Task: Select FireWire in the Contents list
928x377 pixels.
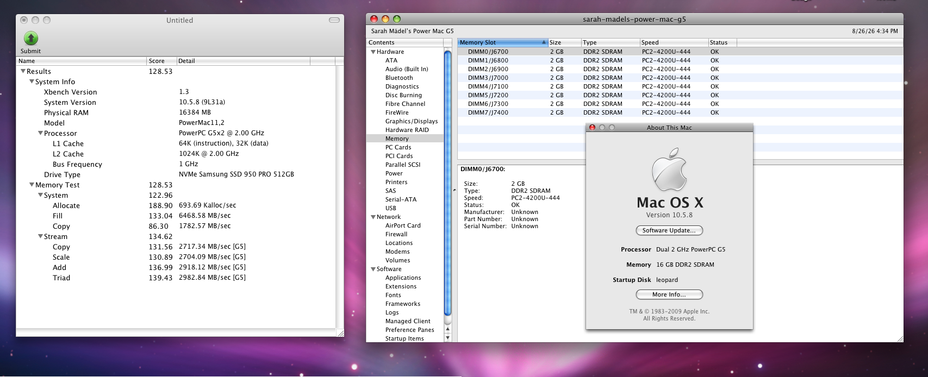Action: coord(397,112)
